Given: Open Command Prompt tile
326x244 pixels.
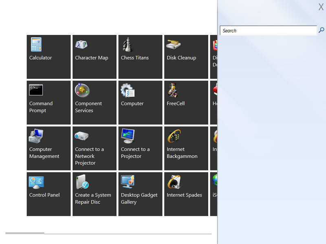Looking at the screenshot, I should coord(48,102).
